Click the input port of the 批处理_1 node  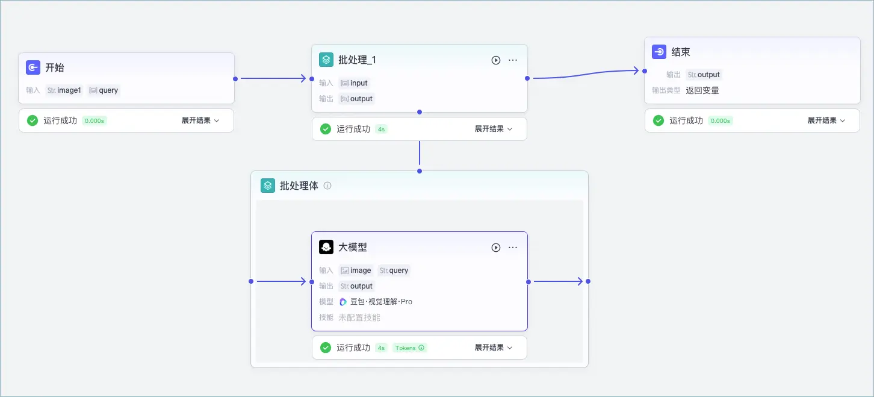[312, 78]
